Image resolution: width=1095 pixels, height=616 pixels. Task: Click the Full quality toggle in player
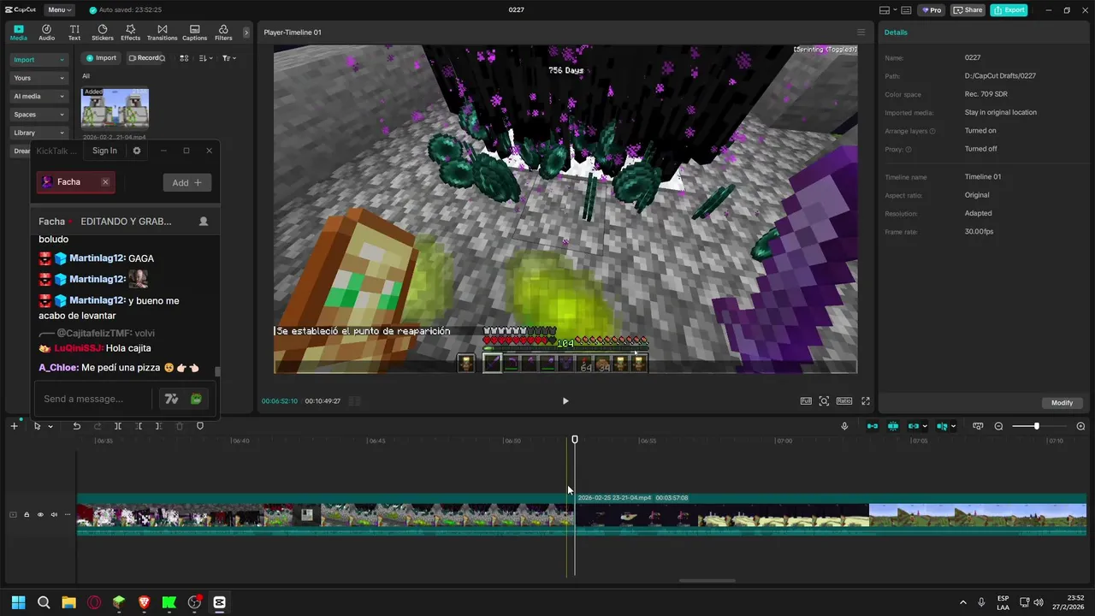coord(806,400)
